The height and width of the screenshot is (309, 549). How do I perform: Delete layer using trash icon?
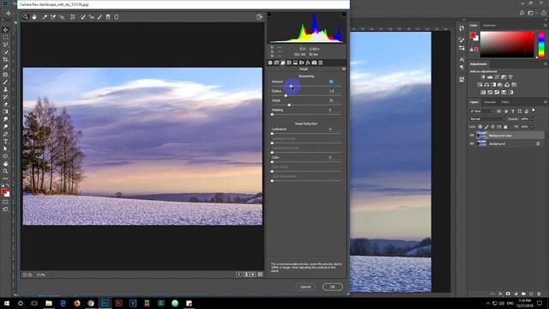click(539, 294)
